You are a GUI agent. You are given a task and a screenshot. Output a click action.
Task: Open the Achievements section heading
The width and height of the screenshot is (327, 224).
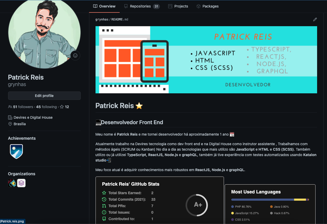[22, 138]
